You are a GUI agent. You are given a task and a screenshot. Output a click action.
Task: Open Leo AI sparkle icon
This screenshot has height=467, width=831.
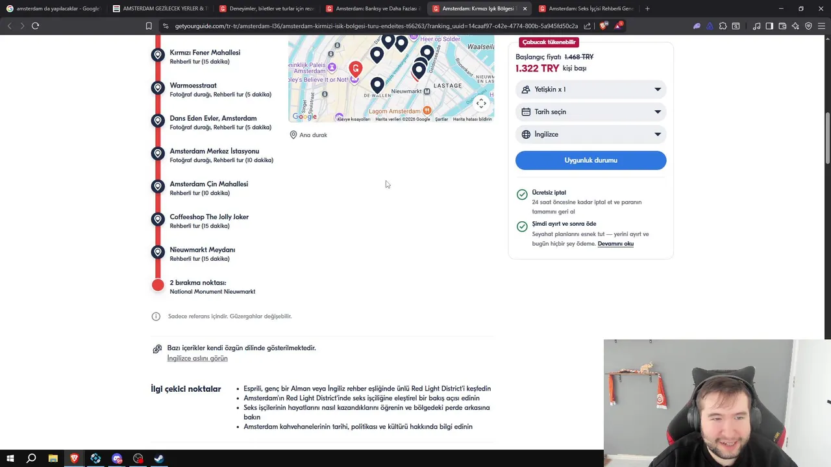point(795,26)
